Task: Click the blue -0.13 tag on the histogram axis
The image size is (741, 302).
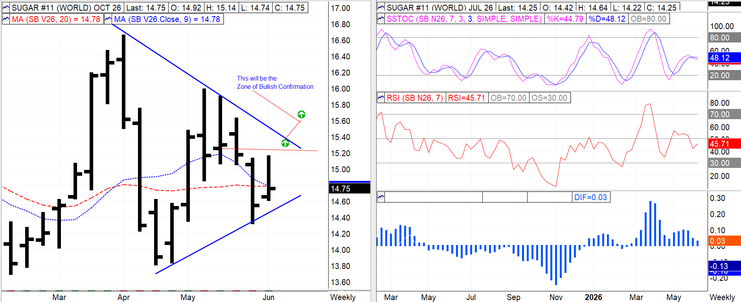Action: tap(725, 266)
